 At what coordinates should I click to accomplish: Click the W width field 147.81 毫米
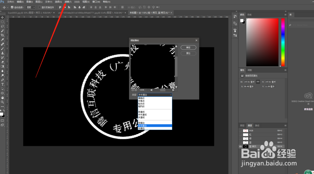point(249,82)
